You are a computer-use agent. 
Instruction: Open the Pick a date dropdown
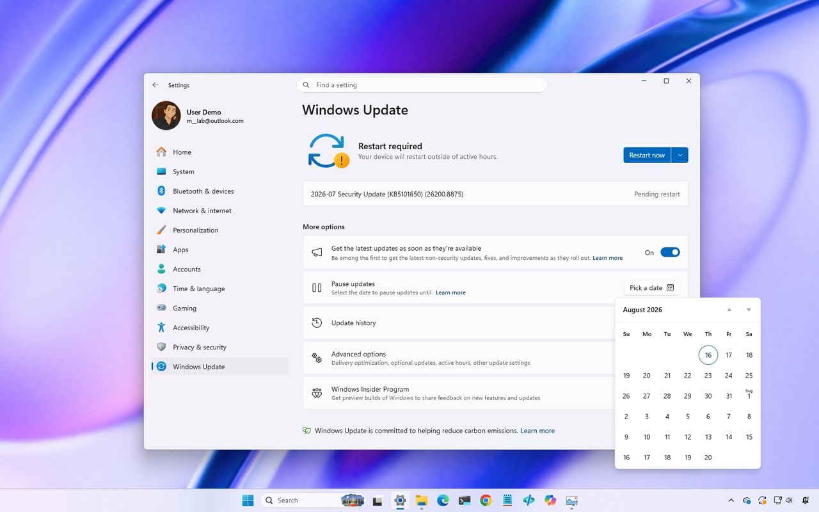pyautogui.click(x=652, y=288)
